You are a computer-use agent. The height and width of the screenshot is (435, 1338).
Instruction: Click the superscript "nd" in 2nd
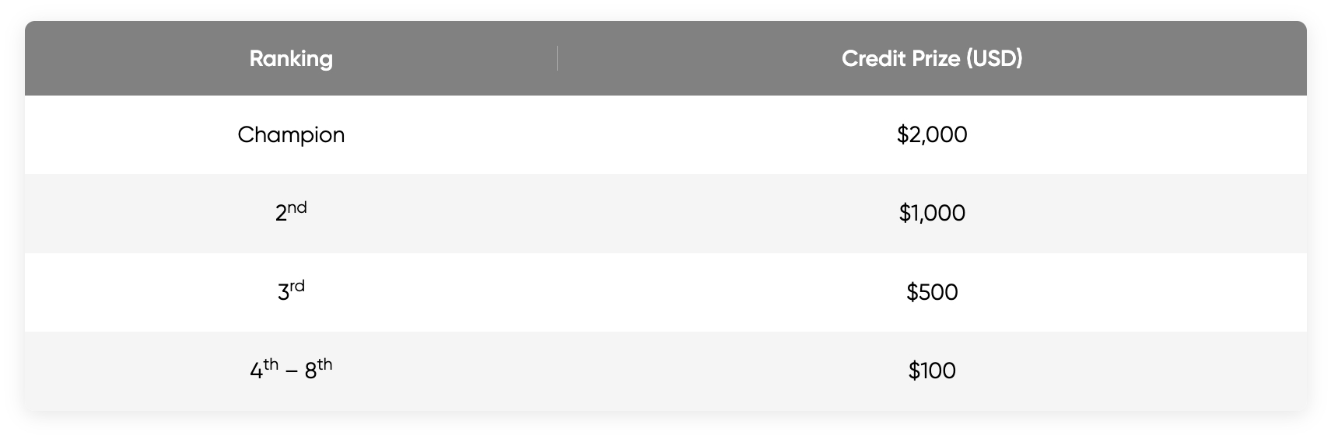coord(297,207)
